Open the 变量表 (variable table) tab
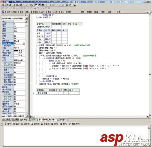The height and width of the screenshot is (148, 152). tap(45, 124)
